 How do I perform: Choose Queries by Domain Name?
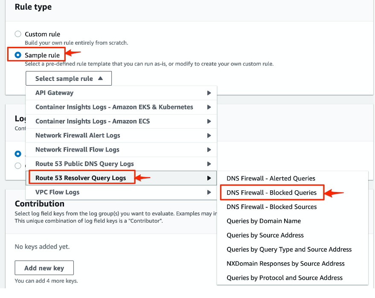coord(263,221)
